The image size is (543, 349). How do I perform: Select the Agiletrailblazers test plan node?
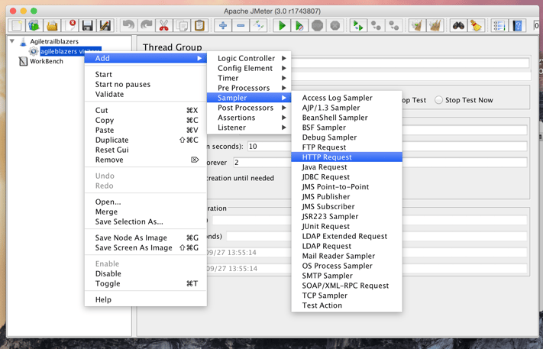pyautogui.click(x=54, y=41)
